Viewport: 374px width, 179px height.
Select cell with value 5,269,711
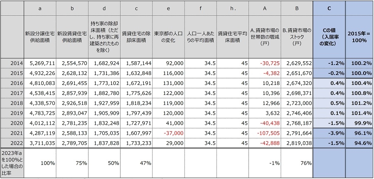pyautogui.click(x=40, y=63)
